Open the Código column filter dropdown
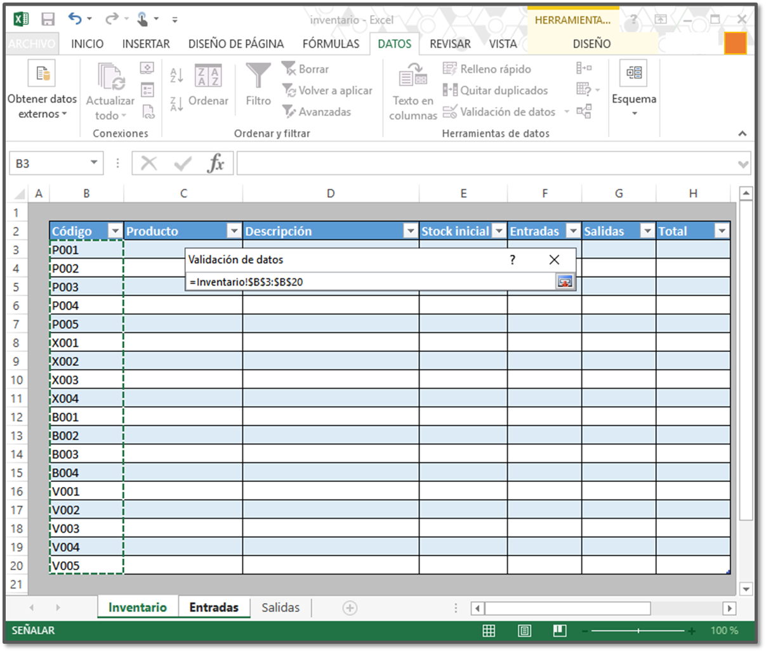 point(114,231)
